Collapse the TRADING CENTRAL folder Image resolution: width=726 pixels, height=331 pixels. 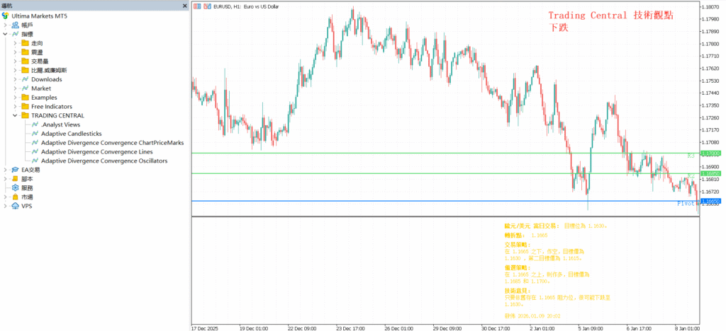pos(16,115)
